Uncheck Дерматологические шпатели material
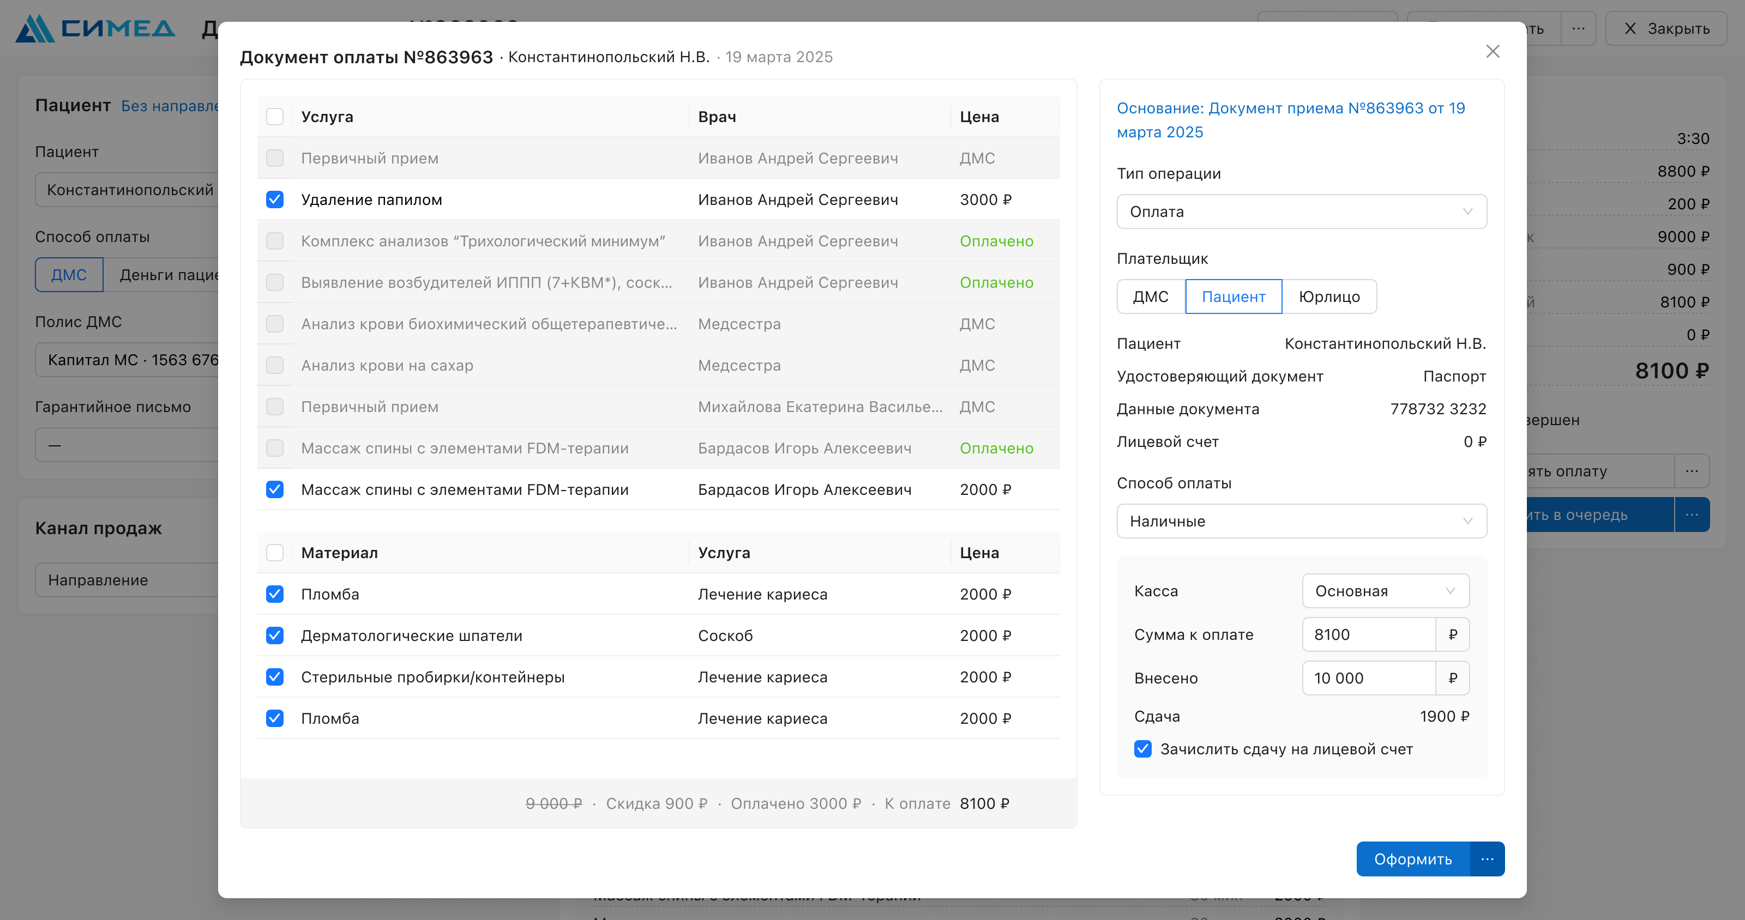This screenshot has width=1745, height=920. click(x=274, y=635)
